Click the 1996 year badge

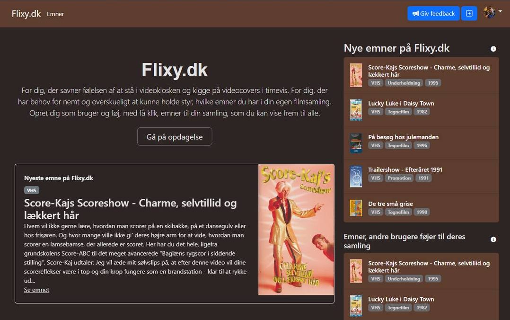tap(422, 145)
